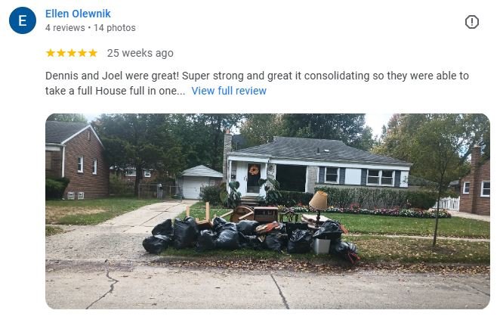Click the blue "E" reviewer avatar

tap(23, 20)
